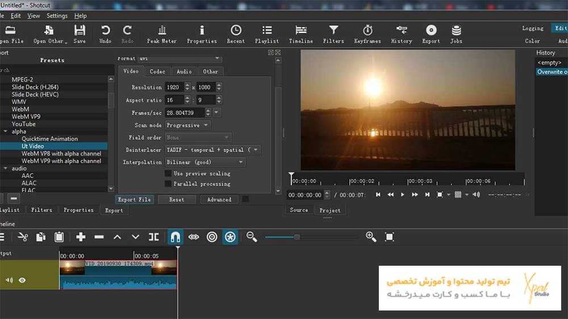Viewport: 568px width, 319px height.
Task: Lift the clip with the up-arrow icon
Action: (x=117, y=237)
